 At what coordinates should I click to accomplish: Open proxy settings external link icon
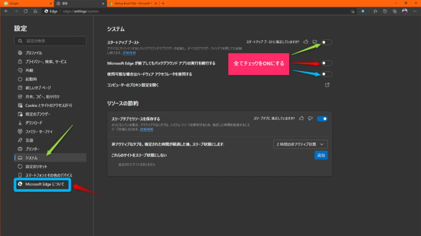pos(327,85)
